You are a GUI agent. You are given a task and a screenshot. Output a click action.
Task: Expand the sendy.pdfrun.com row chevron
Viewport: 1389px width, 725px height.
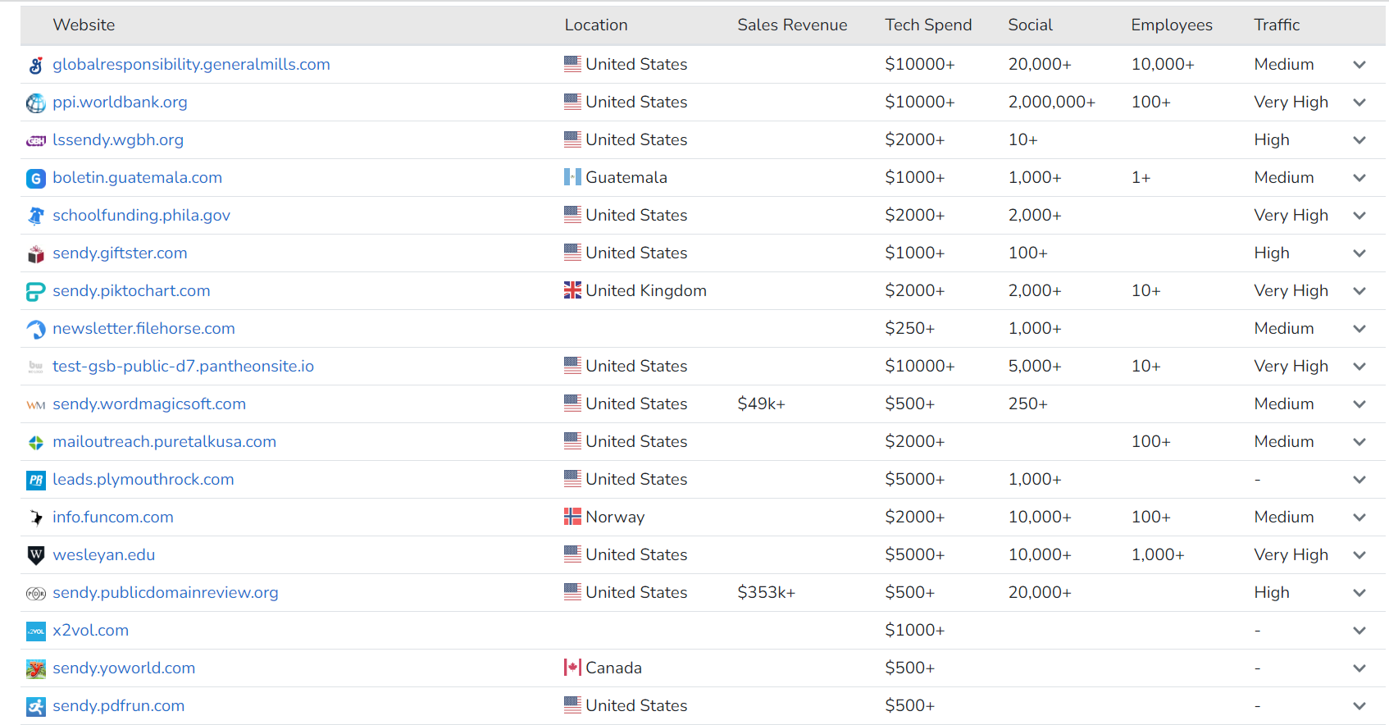coord(1359,706)
